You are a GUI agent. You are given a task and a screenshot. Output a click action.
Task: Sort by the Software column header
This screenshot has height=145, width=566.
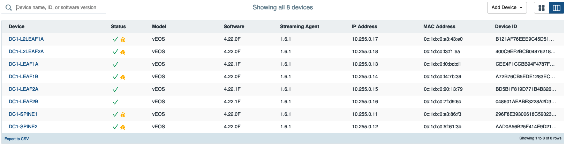(x=234, y=26)
